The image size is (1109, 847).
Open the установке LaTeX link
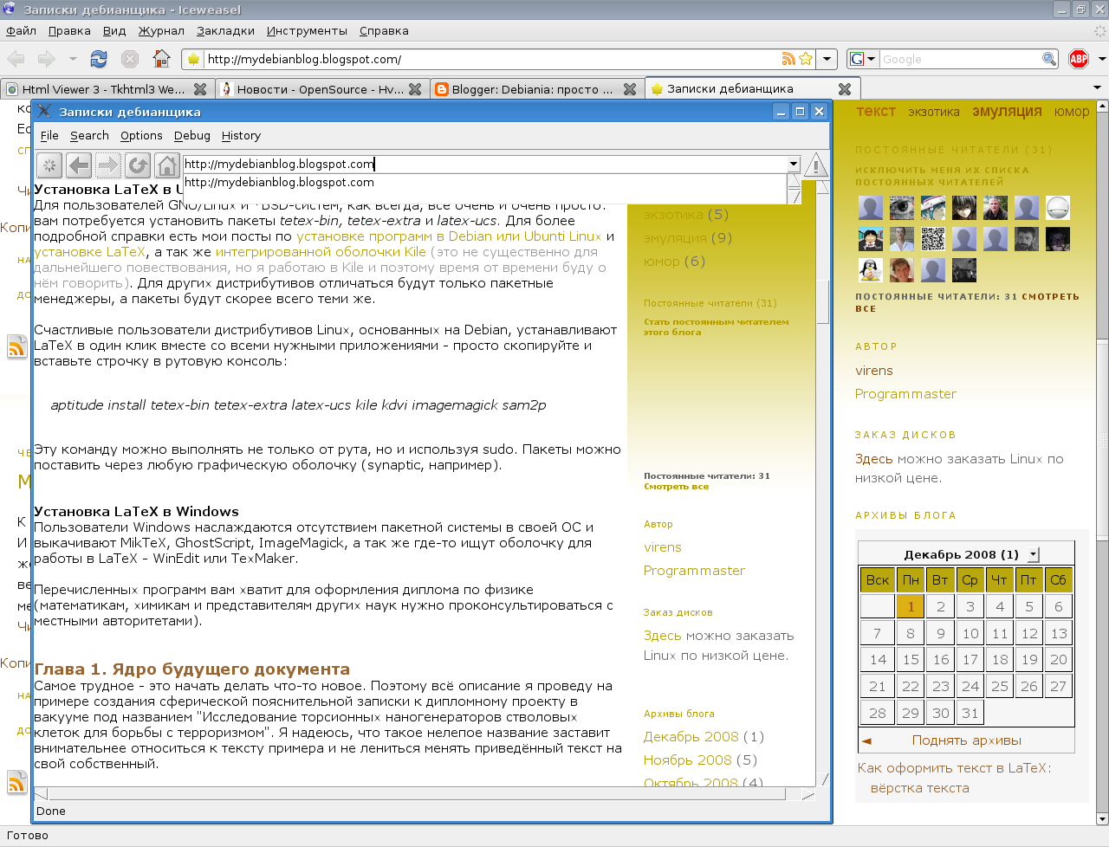[x=89, y=252]
